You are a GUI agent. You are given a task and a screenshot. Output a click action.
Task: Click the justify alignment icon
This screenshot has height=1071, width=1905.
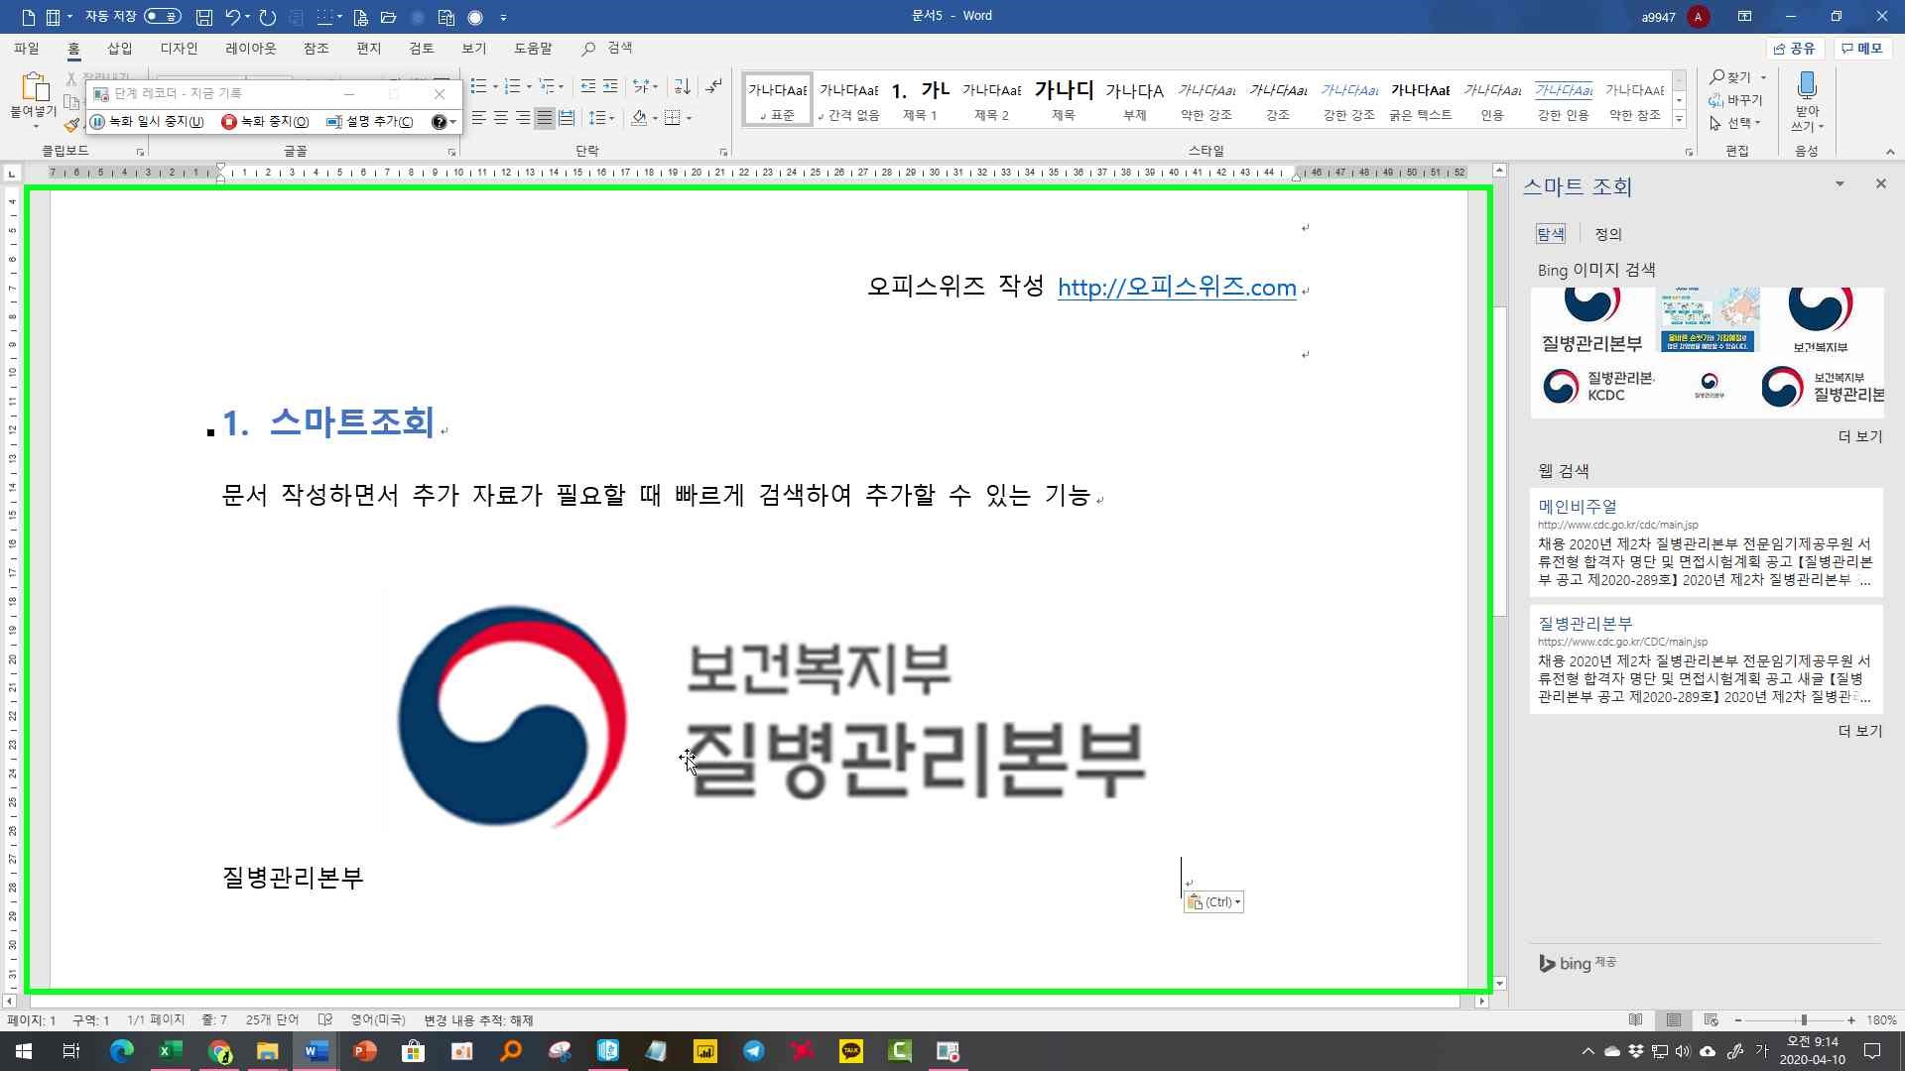pos(545,118)
